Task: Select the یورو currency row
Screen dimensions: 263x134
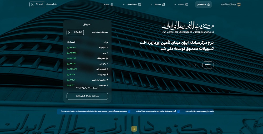Action: point(87,53)
